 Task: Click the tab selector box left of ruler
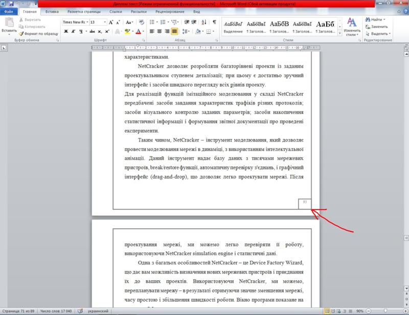click(x=4, y=47)
